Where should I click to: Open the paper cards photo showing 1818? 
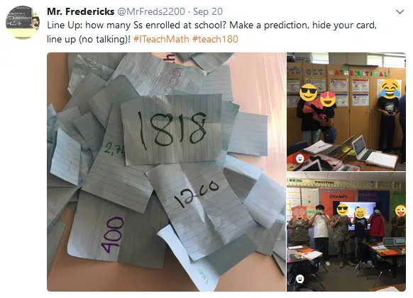coord(166,172)
